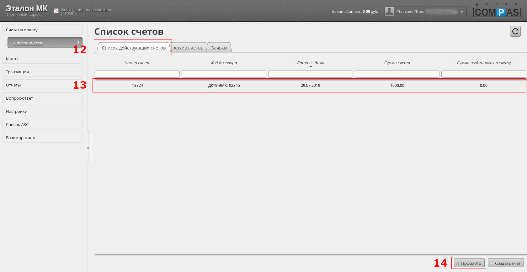Click date 29.07.2019 cell
The image size is (527, 272).
[x=311, y=86]
